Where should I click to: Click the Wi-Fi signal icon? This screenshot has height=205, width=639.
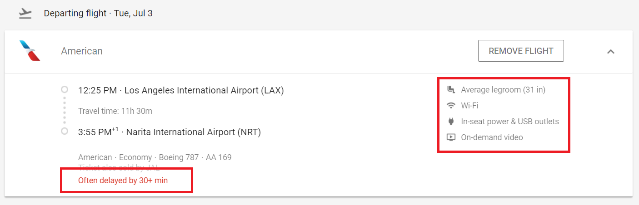tap(451, 106)
